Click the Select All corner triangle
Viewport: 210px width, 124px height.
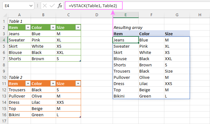pos(5,15)
